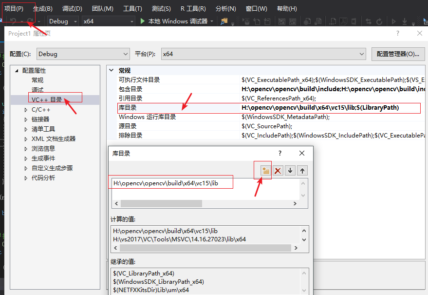Select 调试 in the configuration tree
The width and height of the screenshot is (428, 295).
(x=37, y=90)
